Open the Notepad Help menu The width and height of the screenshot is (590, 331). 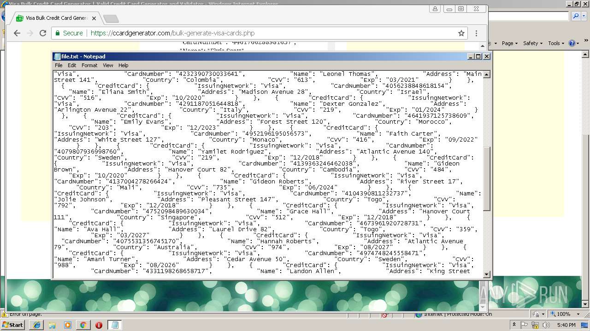pos(124,65)
